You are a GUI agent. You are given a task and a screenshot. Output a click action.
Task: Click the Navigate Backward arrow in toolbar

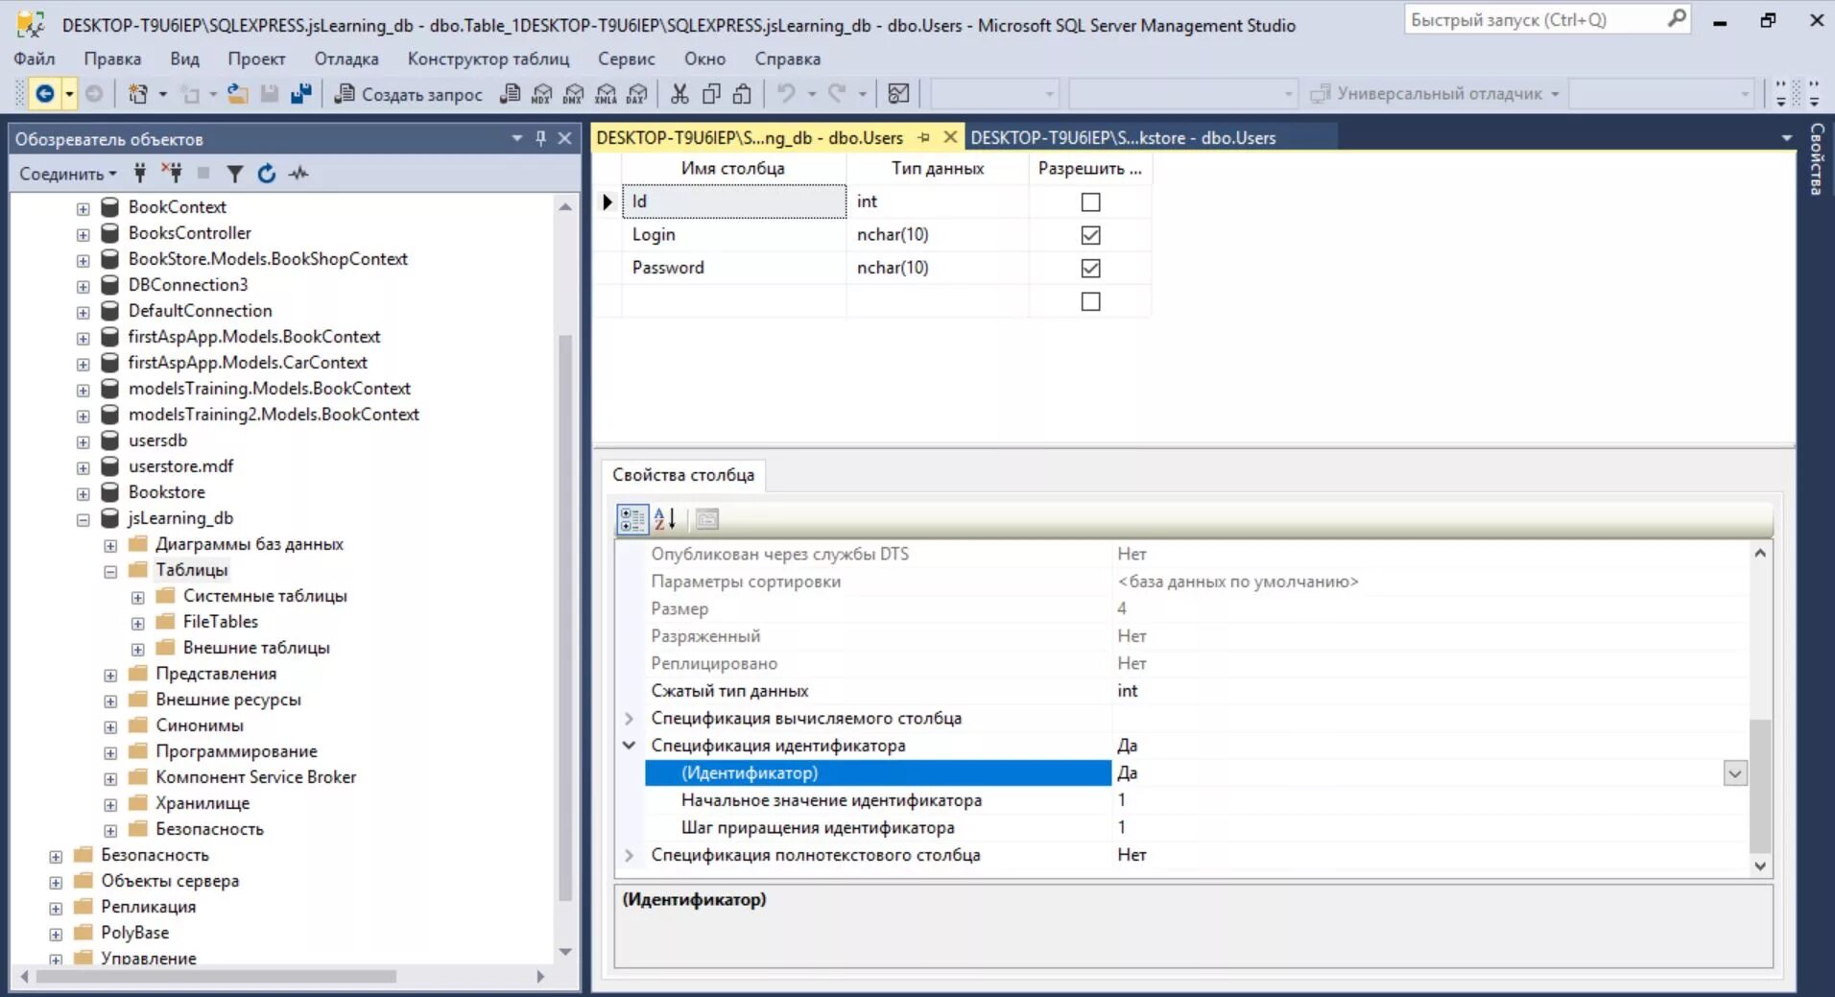coord(45,93)
